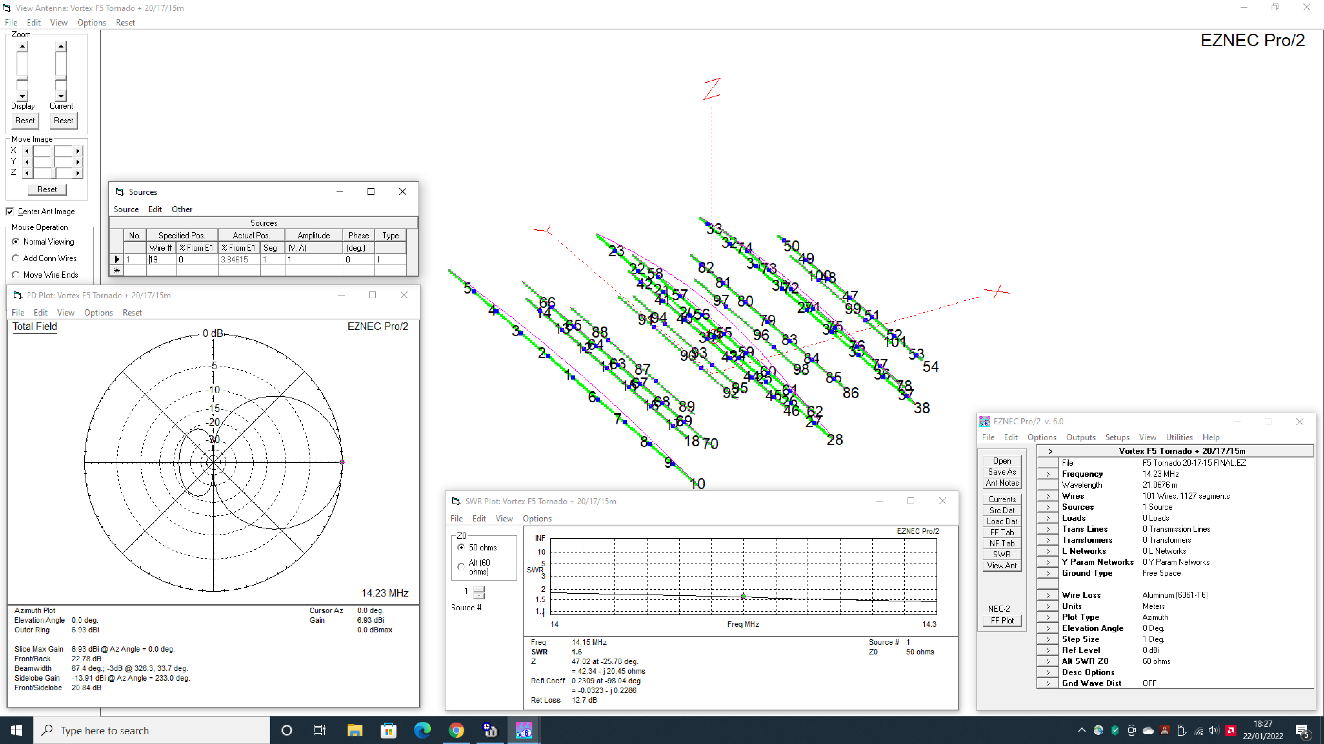Open Google Chrome from taskbar
Screen dimensions: 1324x744
click(x=456, y=730)
